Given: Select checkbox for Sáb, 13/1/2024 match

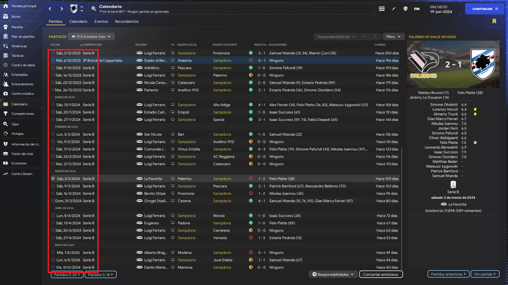Looking at the screenshot, I should [x=53, y=105].
